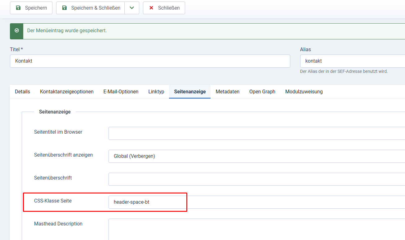The width and height of the screenshot is (405, 240).
Task: Open the Kontaktanzeigeoptionen tab
Action: [x=67, y=92]
